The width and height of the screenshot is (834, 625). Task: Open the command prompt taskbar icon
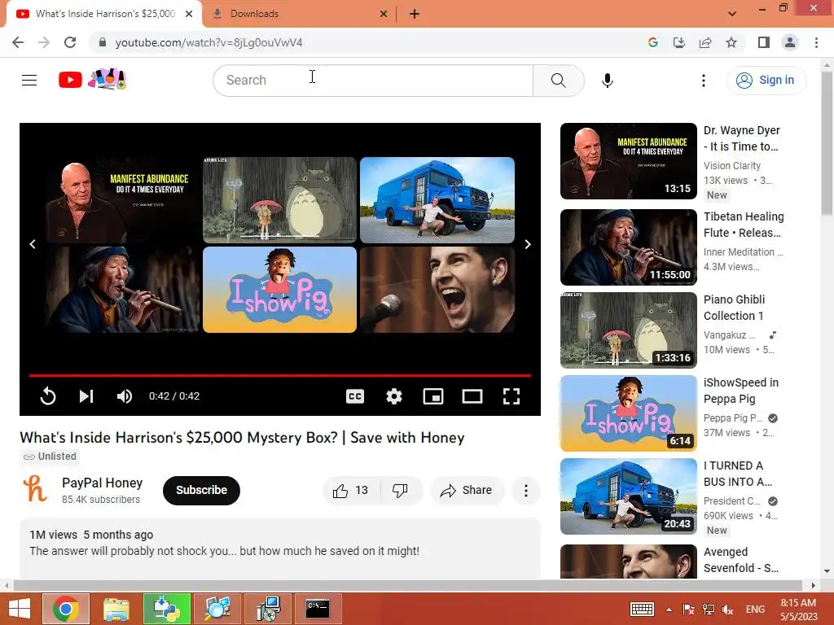point(318,609)
